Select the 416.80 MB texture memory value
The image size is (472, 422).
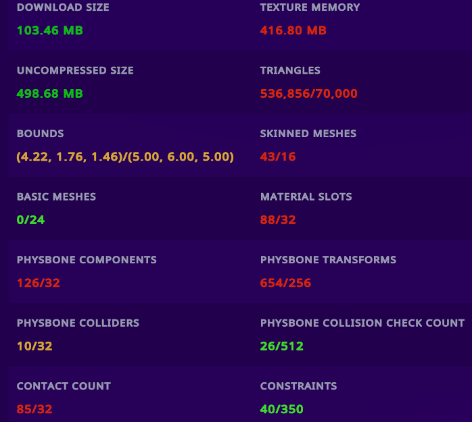tap(293, 30)
